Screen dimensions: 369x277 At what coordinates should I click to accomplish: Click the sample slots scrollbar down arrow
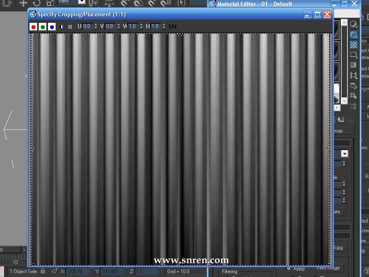344,101
